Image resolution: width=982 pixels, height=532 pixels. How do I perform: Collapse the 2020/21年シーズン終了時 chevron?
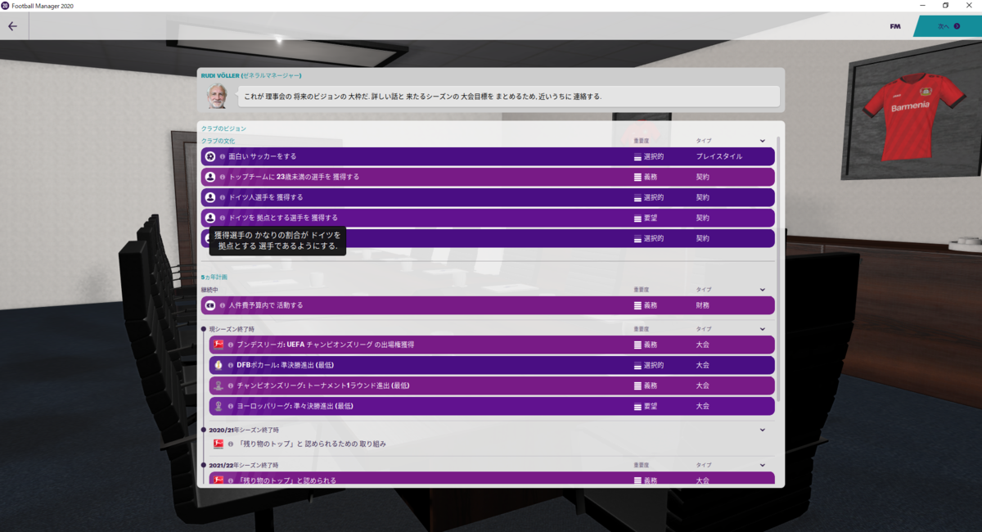coord(763,430)
